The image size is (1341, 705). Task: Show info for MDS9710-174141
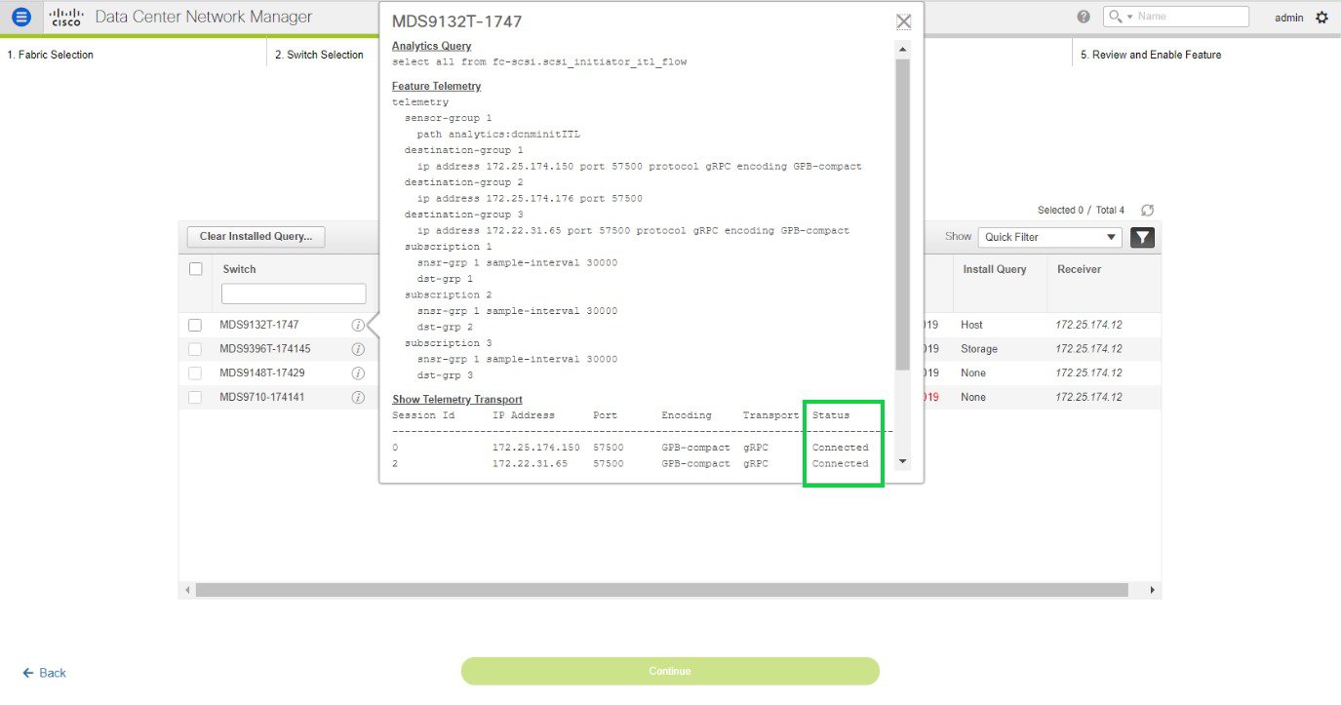(358, 398)
